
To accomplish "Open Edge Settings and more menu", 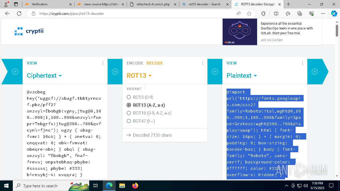I will [323, 14].
